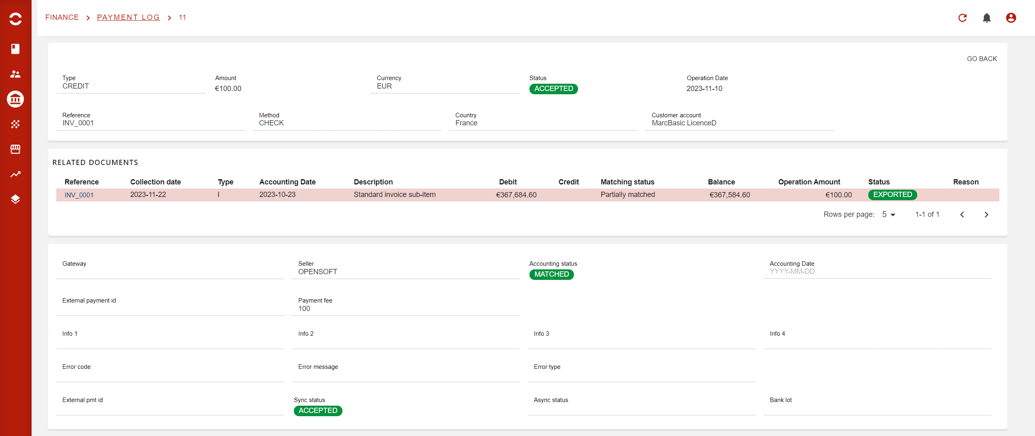
Task: Click the PAYMENT LOG breadcrumb link
Action: [x=128, y=17]
